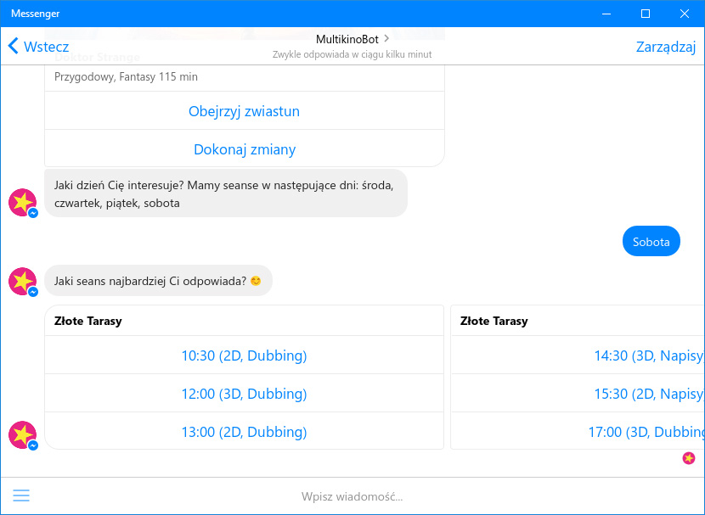Click the back arrow next to Wstecz

pyautogui.click(x=14, y=46)
